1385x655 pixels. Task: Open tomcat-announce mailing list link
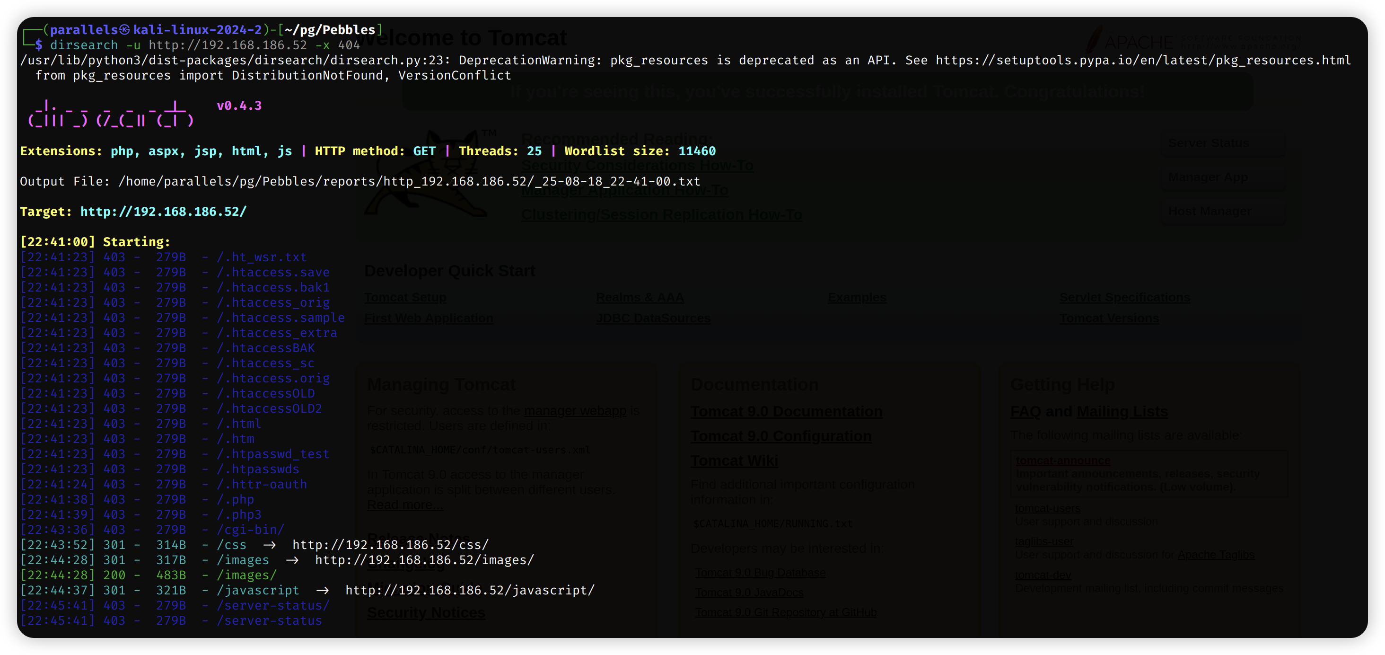[1063, 460]
